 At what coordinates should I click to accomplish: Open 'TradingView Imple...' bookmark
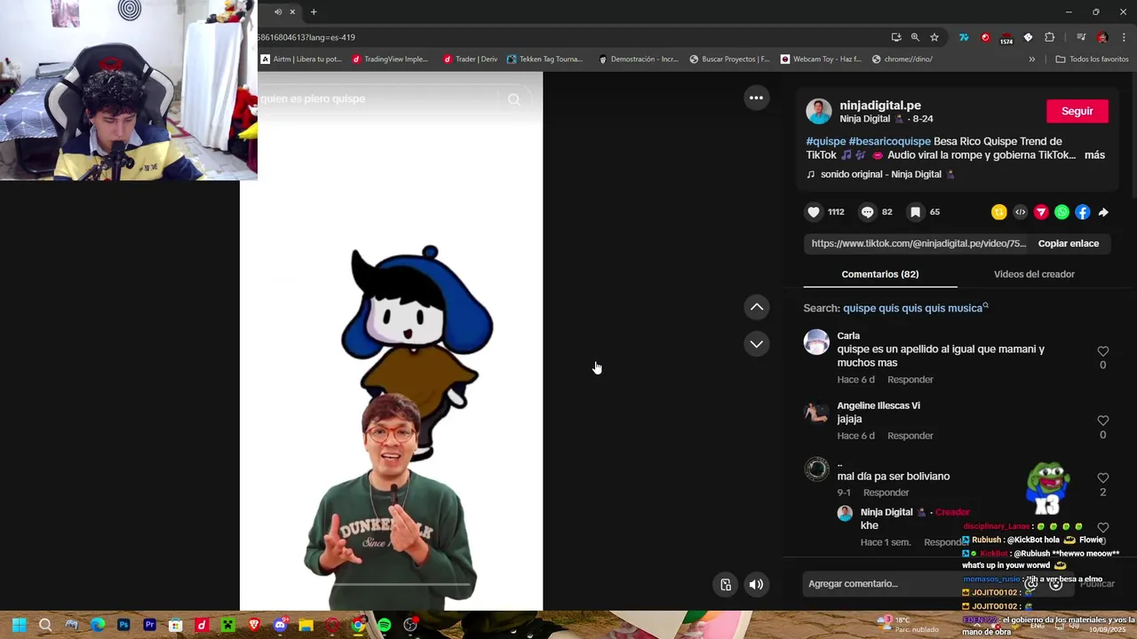pos(390,59)
